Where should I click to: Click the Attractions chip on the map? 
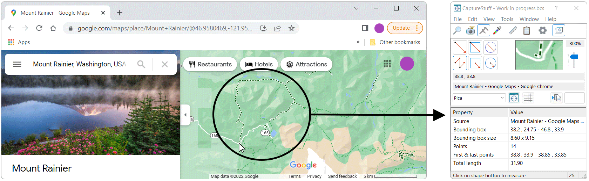click(x=306, y=64)
